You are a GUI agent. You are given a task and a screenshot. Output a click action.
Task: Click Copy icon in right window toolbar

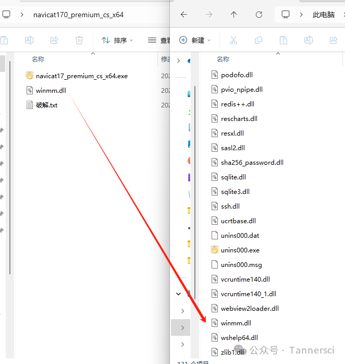[x=258, y=40]
